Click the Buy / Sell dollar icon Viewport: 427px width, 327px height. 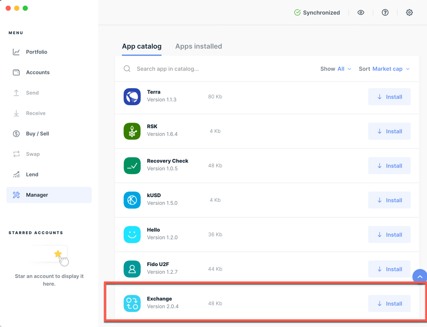coord(16,134)
